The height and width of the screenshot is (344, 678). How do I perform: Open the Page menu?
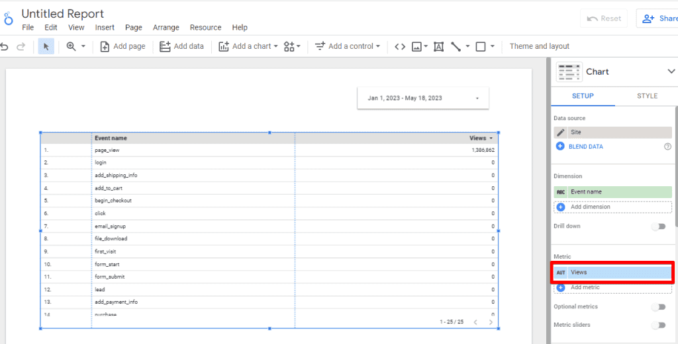(134, 28)
